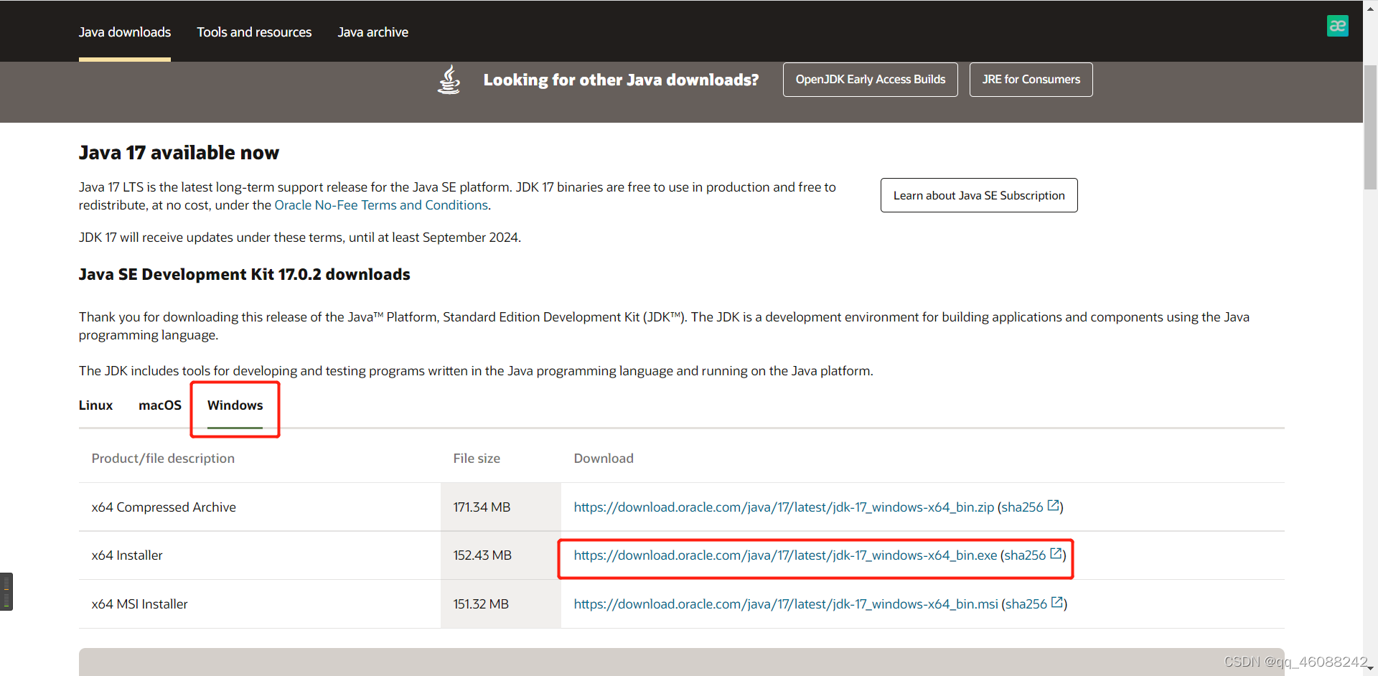Switch to the macOS tab
Image resolution: width=1378 pixels, height=676 pixels.
(160, 405)
